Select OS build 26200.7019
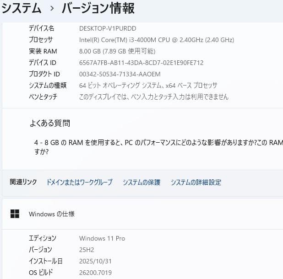The height and width of the screenshot is (279, 283). point(95,273)
